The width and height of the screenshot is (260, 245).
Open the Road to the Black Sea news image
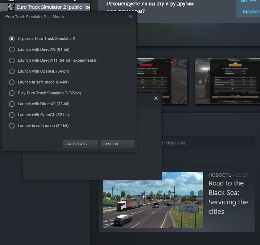click(153, 200)
